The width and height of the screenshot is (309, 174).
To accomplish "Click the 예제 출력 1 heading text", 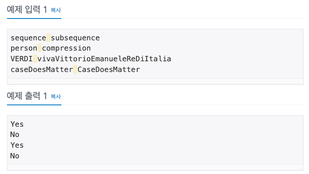I will pos(27,96).
